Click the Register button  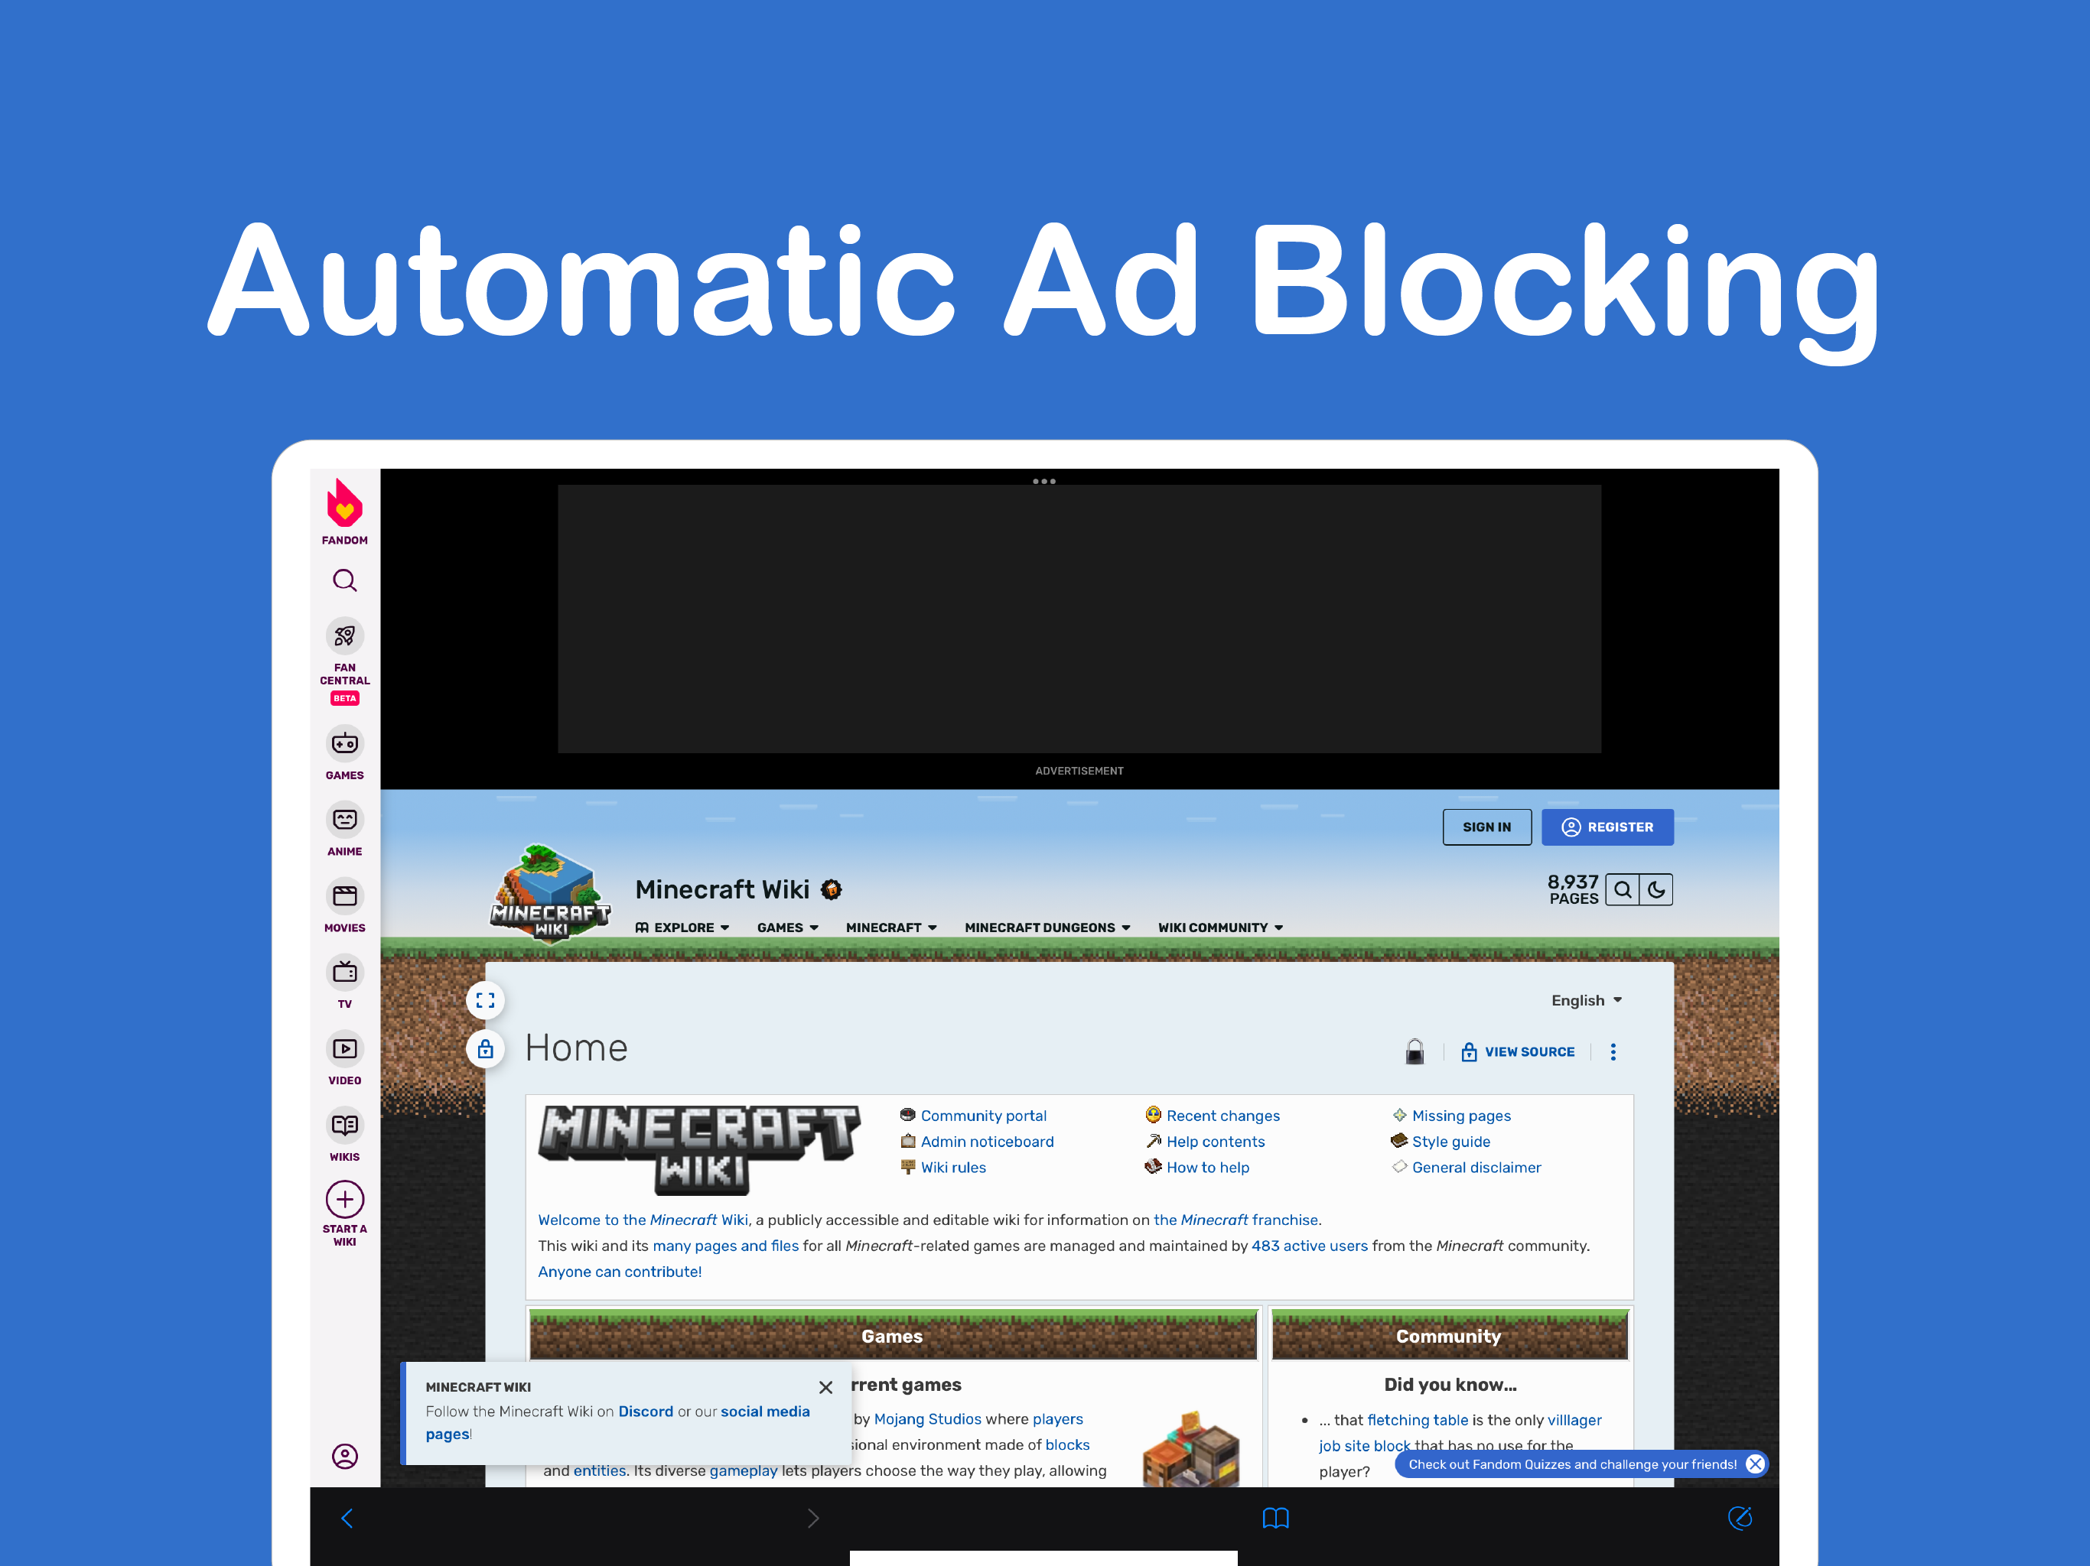point(1607,827)
